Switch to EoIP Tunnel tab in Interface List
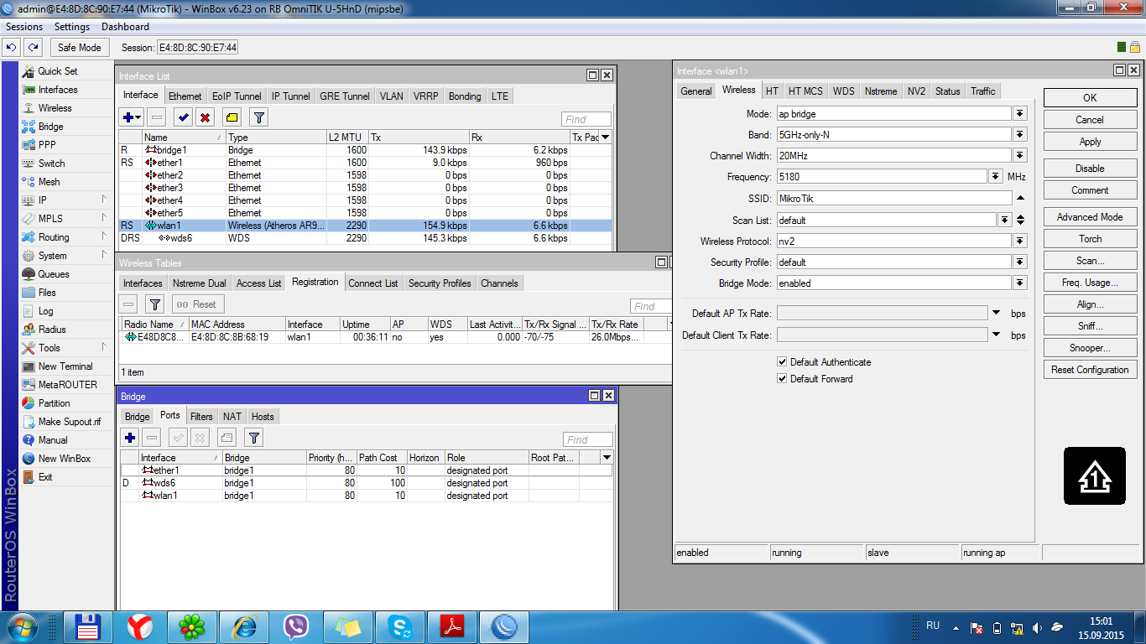 (237, 96)
